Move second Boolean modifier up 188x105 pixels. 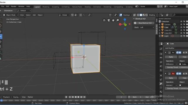(x=184, y=74)
